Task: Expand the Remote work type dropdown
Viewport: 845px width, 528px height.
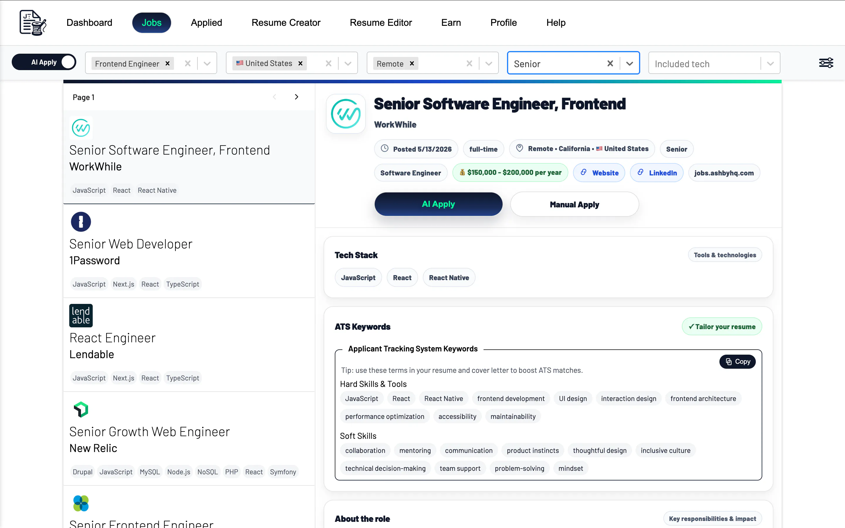Action: pos(489,64)
